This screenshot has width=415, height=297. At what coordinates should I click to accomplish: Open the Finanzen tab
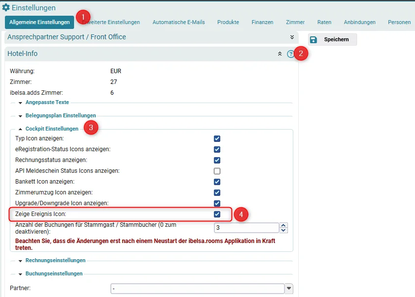(262, 22)
